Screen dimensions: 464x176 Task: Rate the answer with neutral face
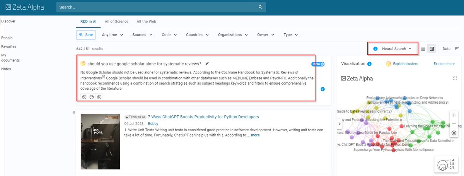coord(92,97)
